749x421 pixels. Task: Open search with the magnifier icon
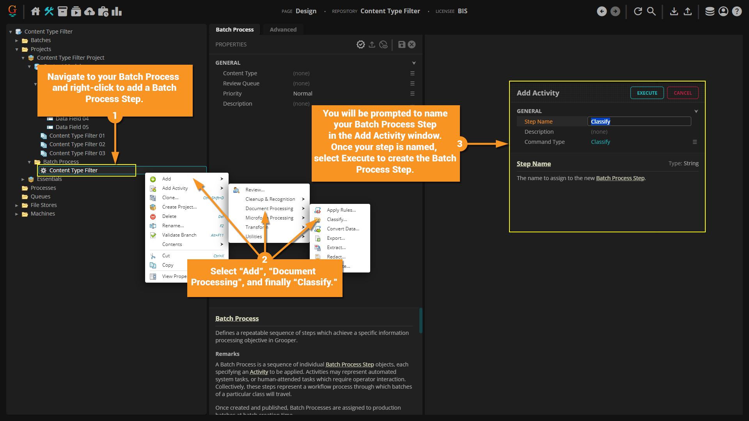651,11
